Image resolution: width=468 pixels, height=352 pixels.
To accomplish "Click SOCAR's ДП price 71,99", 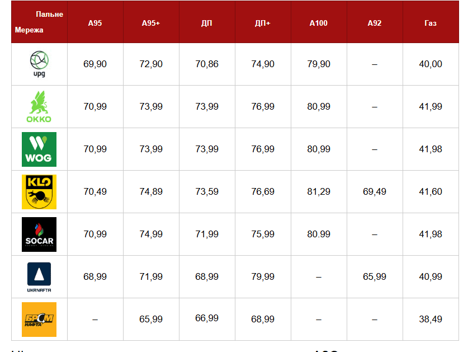I will click(x=207, y=234).
